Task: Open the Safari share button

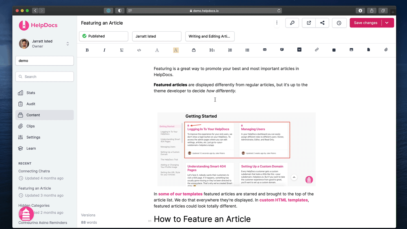Action: 372,11
